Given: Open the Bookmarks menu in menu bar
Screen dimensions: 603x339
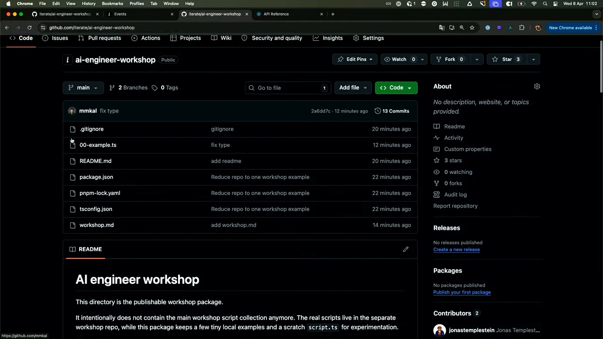Looking at the screenshot, I should coord(112,4).
